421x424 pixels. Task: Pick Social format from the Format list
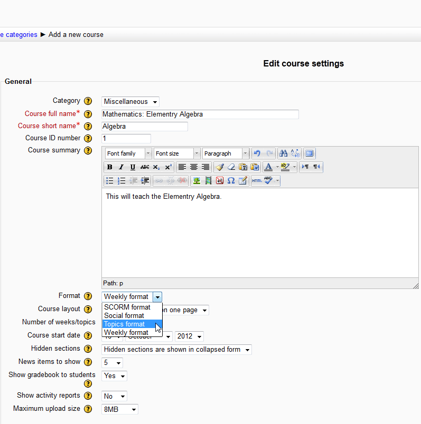(x=124, y=316)
